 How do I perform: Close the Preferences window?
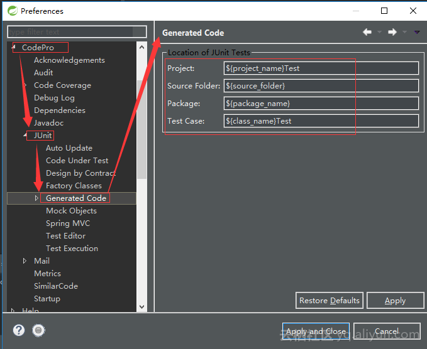click(x=413, y=11)
